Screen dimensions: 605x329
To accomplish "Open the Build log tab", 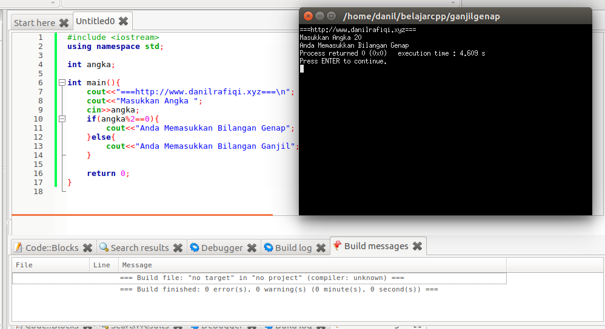I will point(293,248).
